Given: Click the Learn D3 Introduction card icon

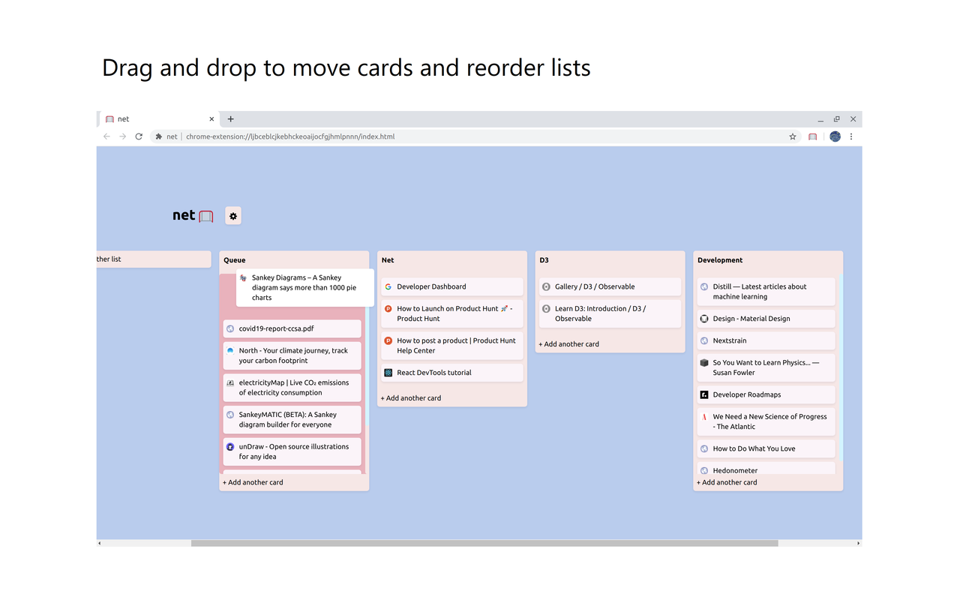Looking at the screenshot, I should click(x=546, y=308).
